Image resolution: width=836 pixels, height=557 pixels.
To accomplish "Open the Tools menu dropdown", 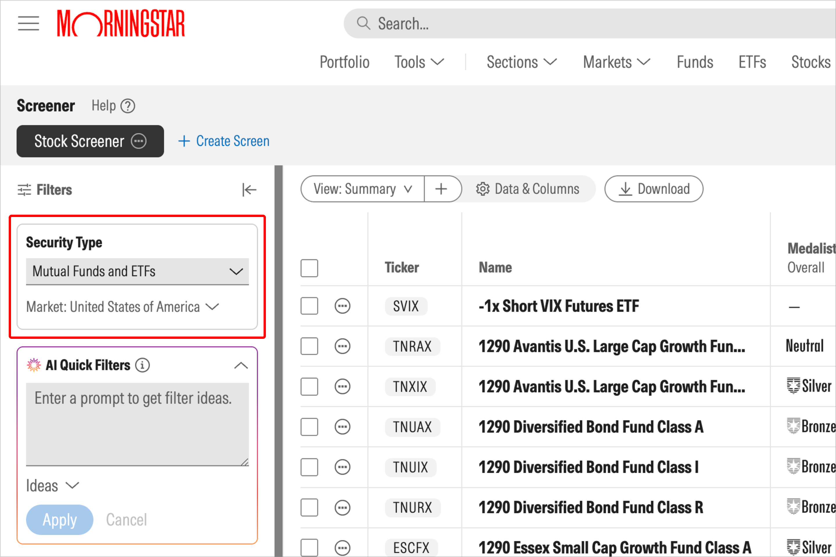I will pyautogui.click(x=419, y=62).
